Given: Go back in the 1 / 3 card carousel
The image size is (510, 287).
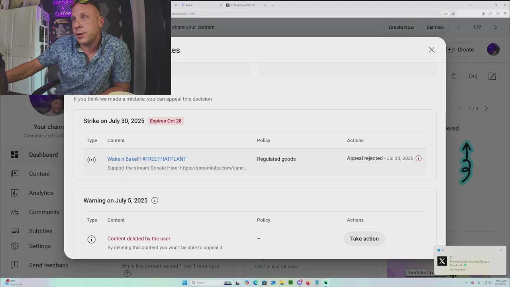Looking at the screenshot, I should pos(461,108).
